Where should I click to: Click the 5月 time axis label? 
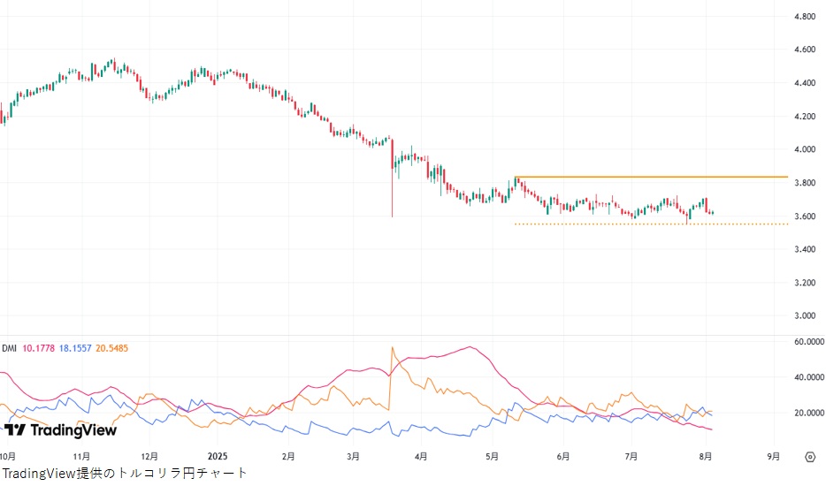click(x=493, y=457)
